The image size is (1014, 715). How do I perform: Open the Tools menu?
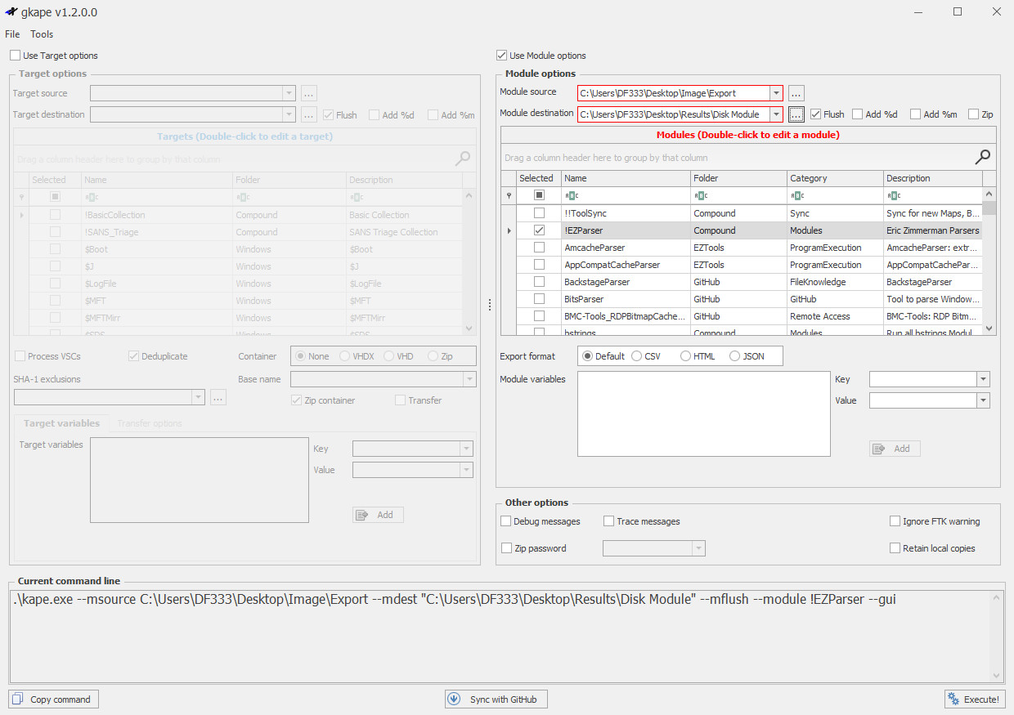click(42, 34)
